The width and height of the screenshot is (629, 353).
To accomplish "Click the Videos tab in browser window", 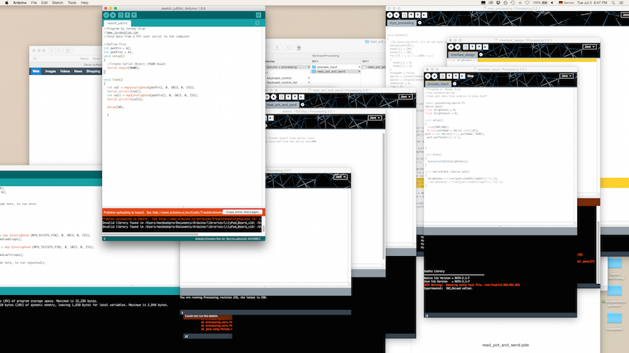I will (x=65, y=71).
